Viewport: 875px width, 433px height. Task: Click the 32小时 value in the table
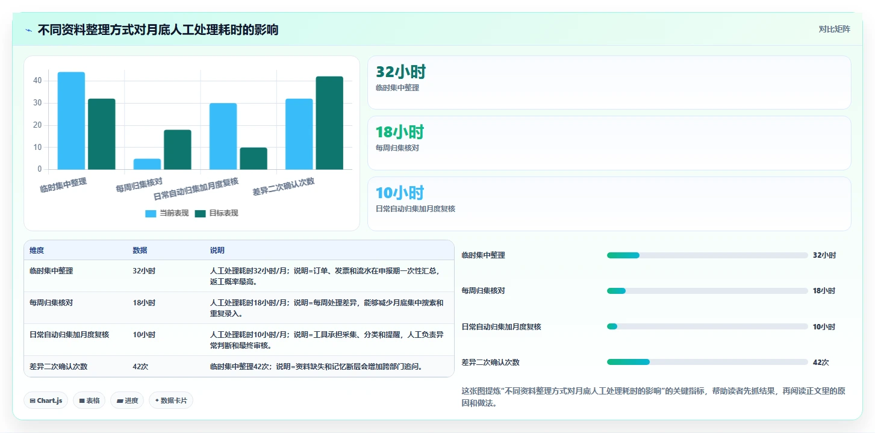point(144,271)
